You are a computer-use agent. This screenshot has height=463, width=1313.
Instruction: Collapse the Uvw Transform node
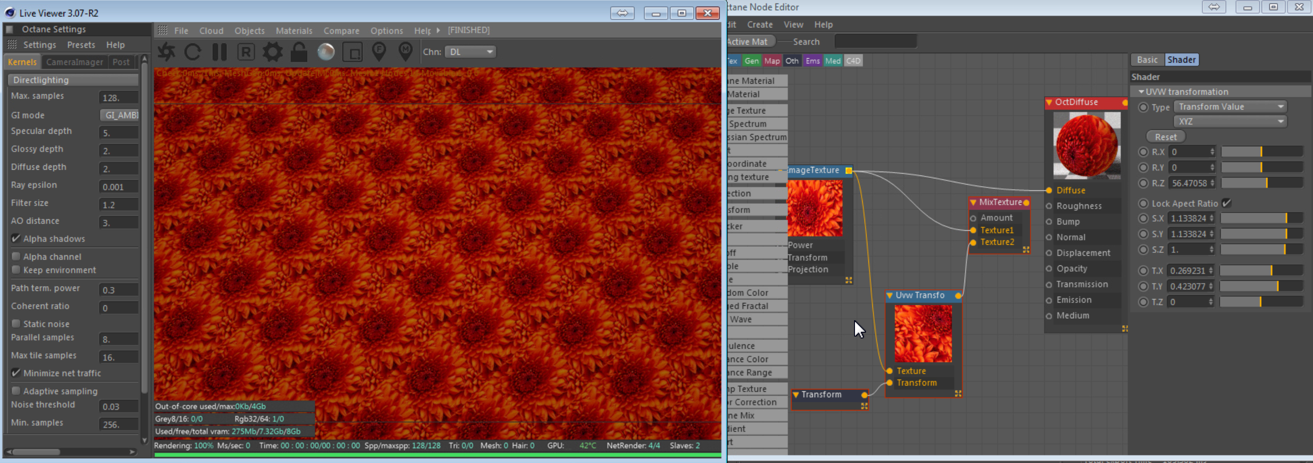pos(890,296)
